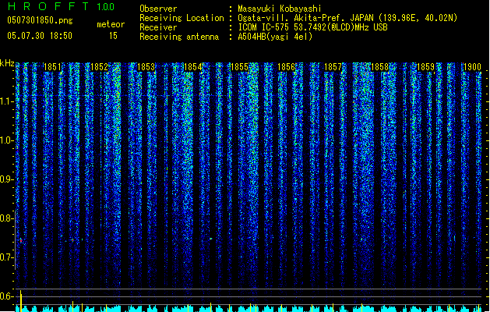Click the date stamp 05.07.30 18:50
Screen dimensions: 490x312
[x=40, y=36]
